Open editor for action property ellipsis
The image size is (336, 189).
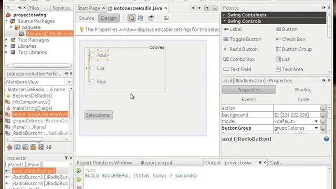coord(323,108)
